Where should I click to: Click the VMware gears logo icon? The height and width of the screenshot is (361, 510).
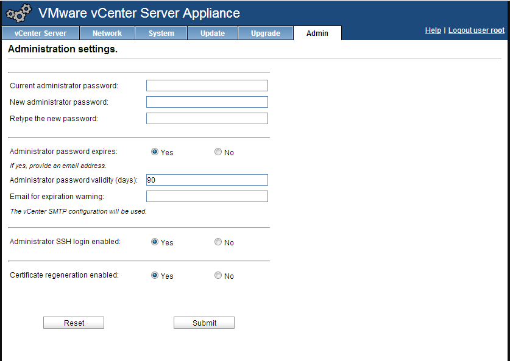(x=18, y=13)
